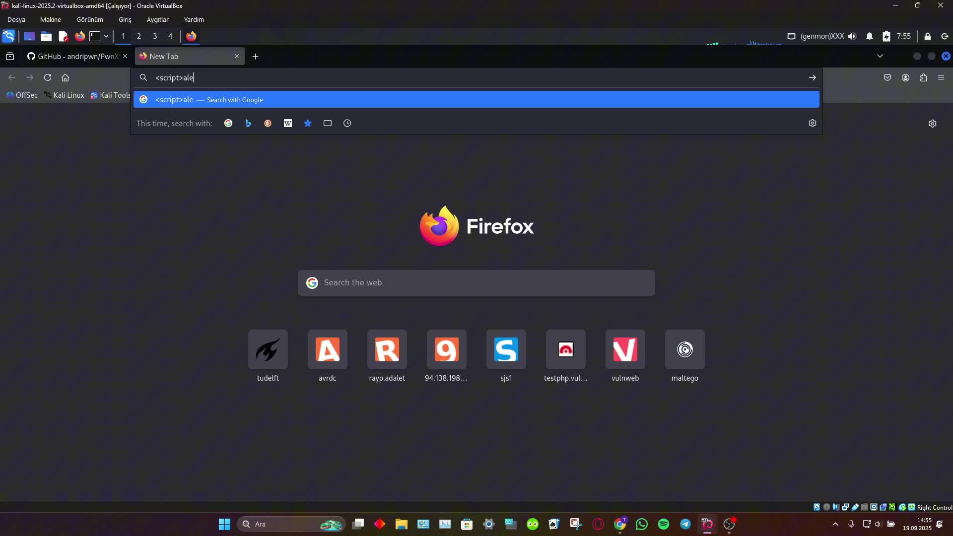953x536 pixels.
Task: Open Kali Linux bookmark
Action: (x=64, y=95)
